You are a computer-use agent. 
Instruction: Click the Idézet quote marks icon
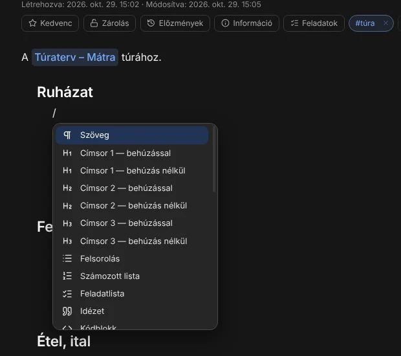pos(67,311)
